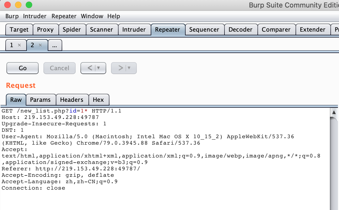Open the Window menu
Viewport: 339px width, 210px height.
(92, 16)
